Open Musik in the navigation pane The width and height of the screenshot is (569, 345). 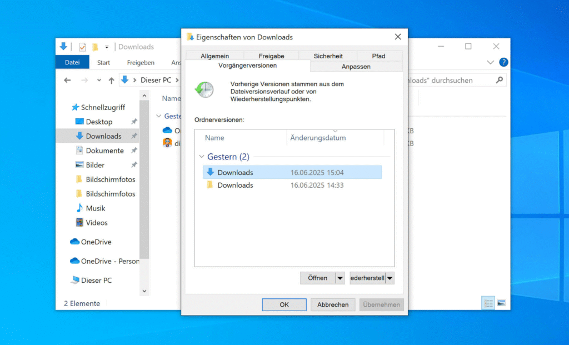[x=95, y=208]
